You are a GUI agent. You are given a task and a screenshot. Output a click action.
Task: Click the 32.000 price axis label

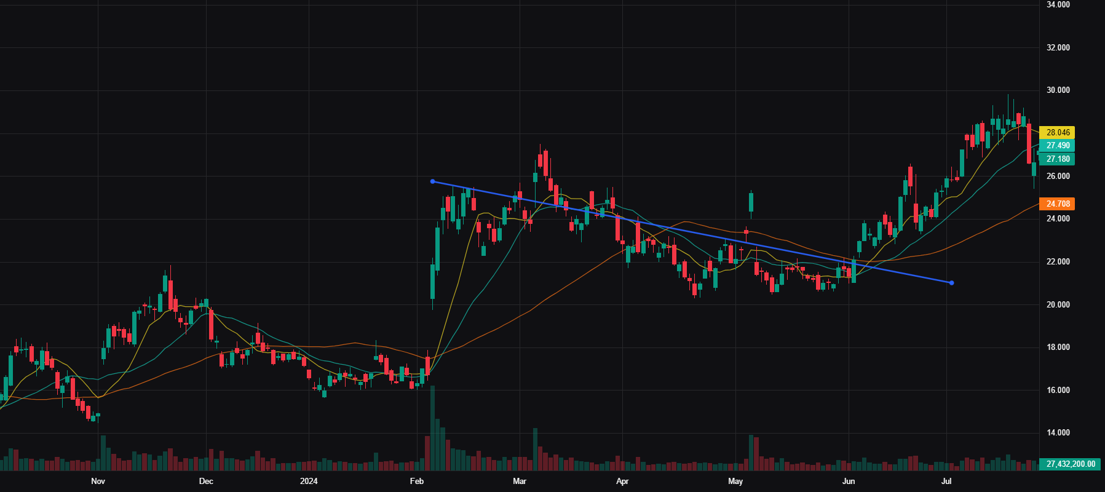(x=1058, y=47)
